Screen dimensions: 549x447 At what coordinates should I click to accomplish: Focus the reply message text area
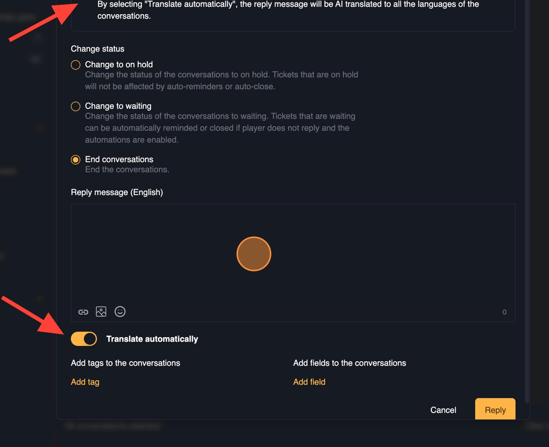click(x=293, y=245)
